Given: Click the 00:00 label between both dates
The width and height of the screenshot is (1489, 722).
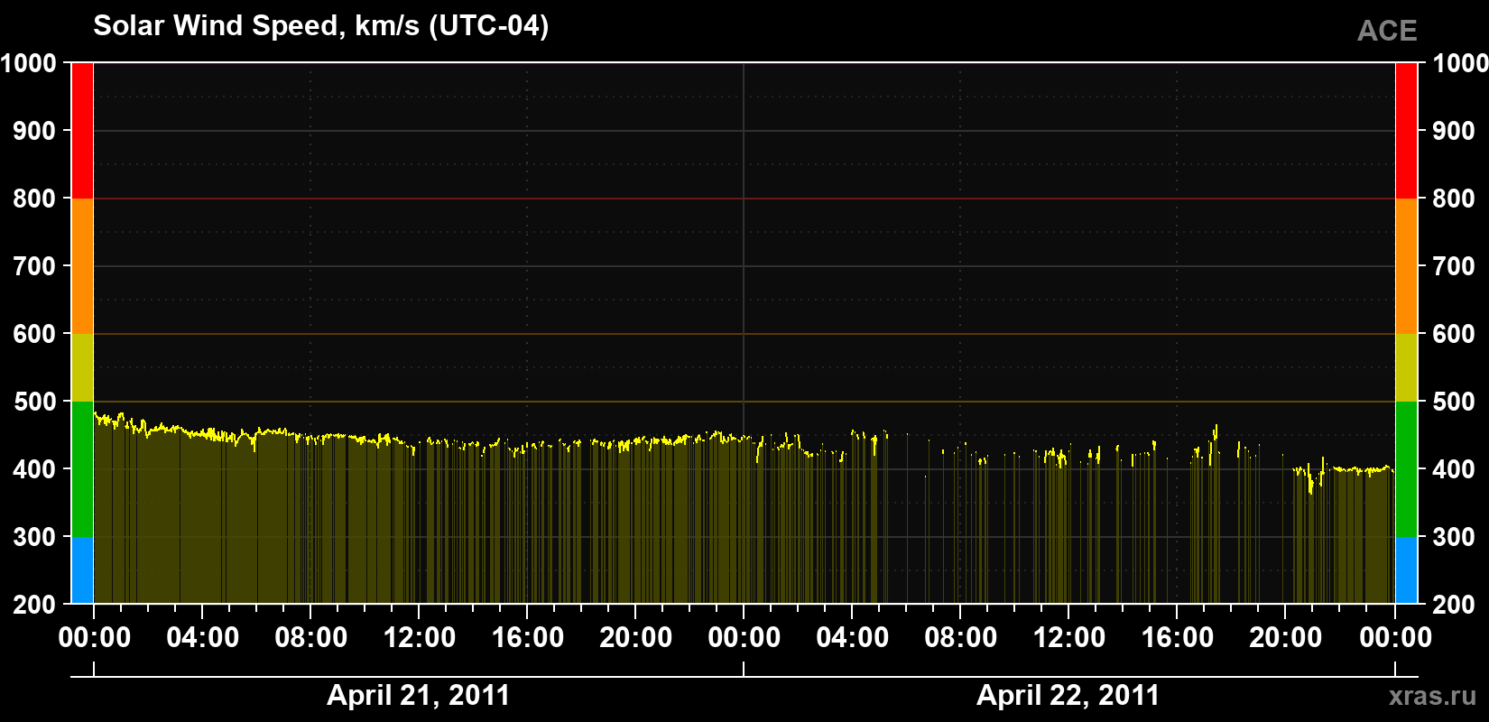Looking at the screenshot, I should pyautogui.click(x=744, y=638).
